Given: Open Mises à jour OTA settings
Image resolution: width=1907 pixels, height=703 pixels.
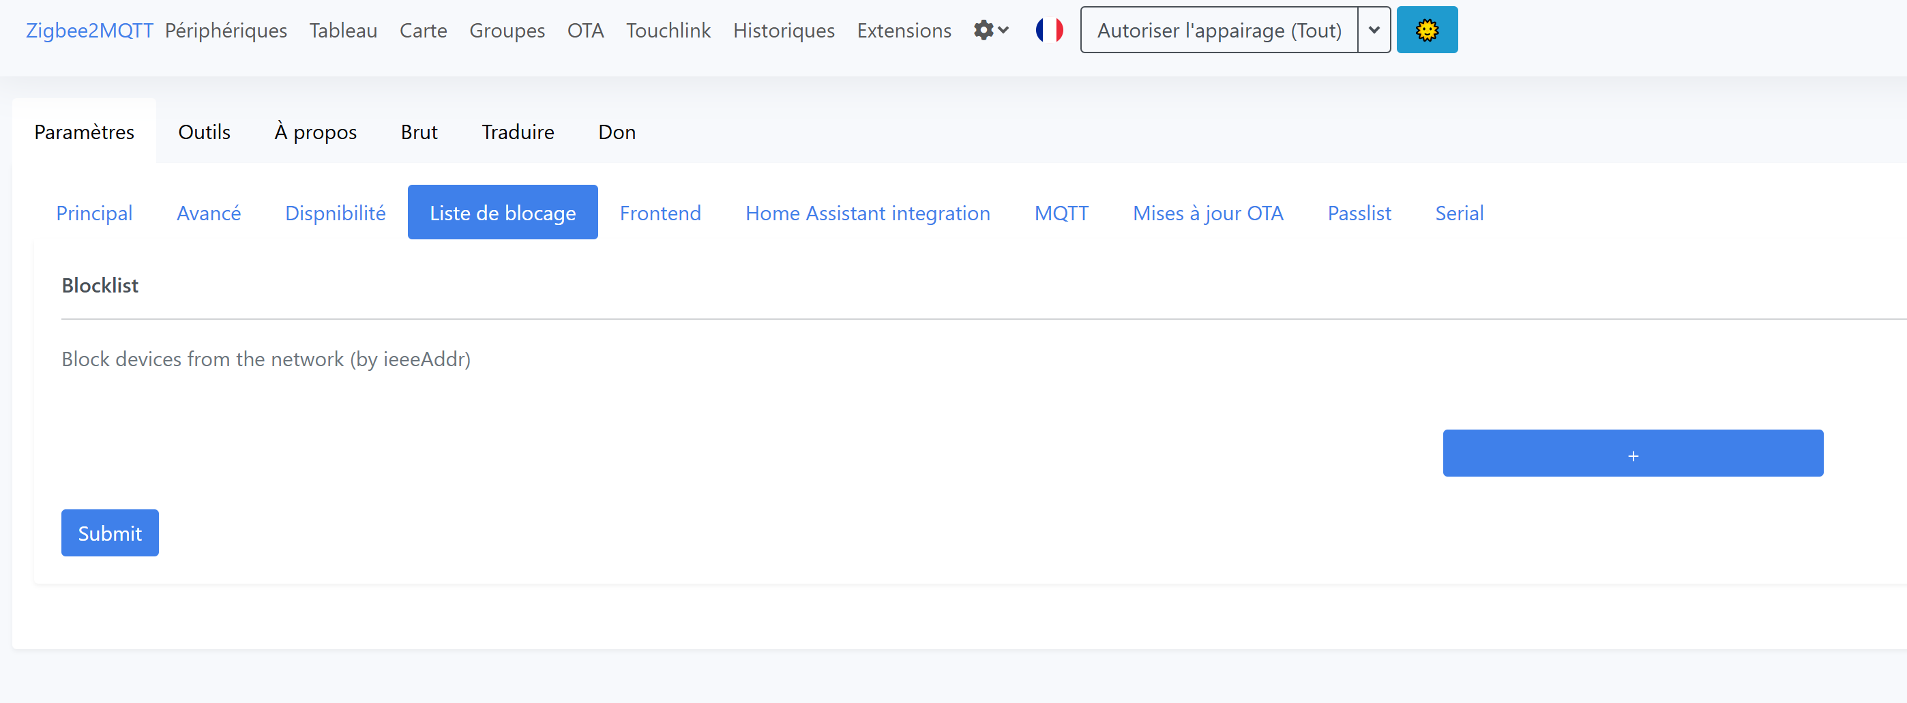Looking at the screenshot, I should tap(1208, 212).
